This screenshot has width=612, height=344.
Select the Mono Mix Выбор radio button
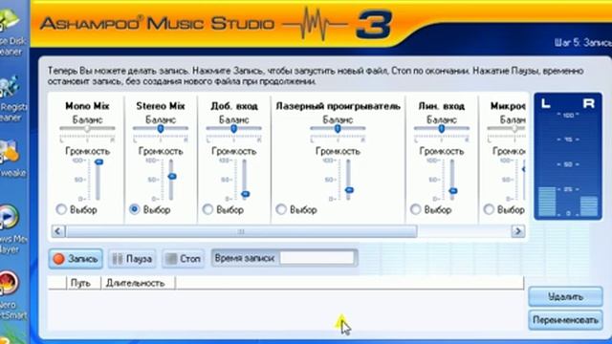61,209
